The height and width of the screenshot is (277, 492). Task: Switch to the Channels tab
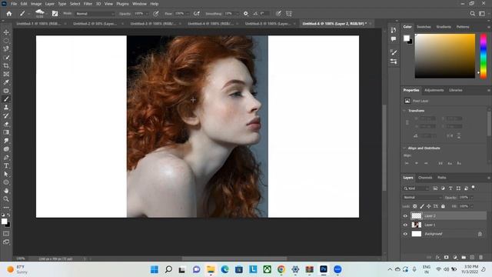(425, 178)
